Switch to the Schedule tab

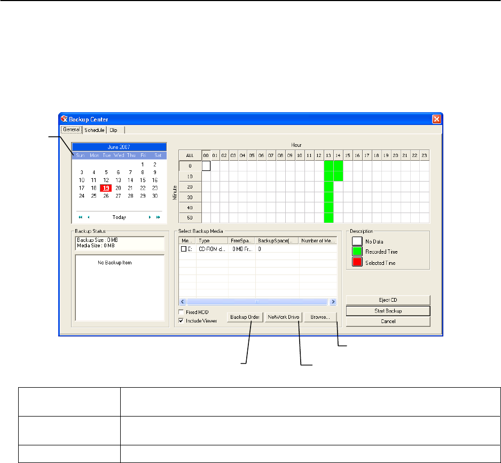click(95, 130)
